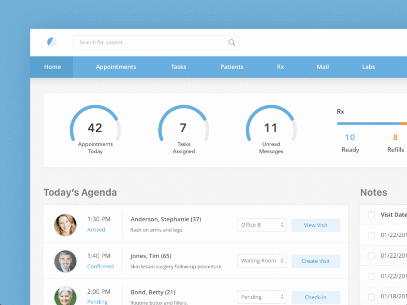Click the circular app logo

click(51, 42)
